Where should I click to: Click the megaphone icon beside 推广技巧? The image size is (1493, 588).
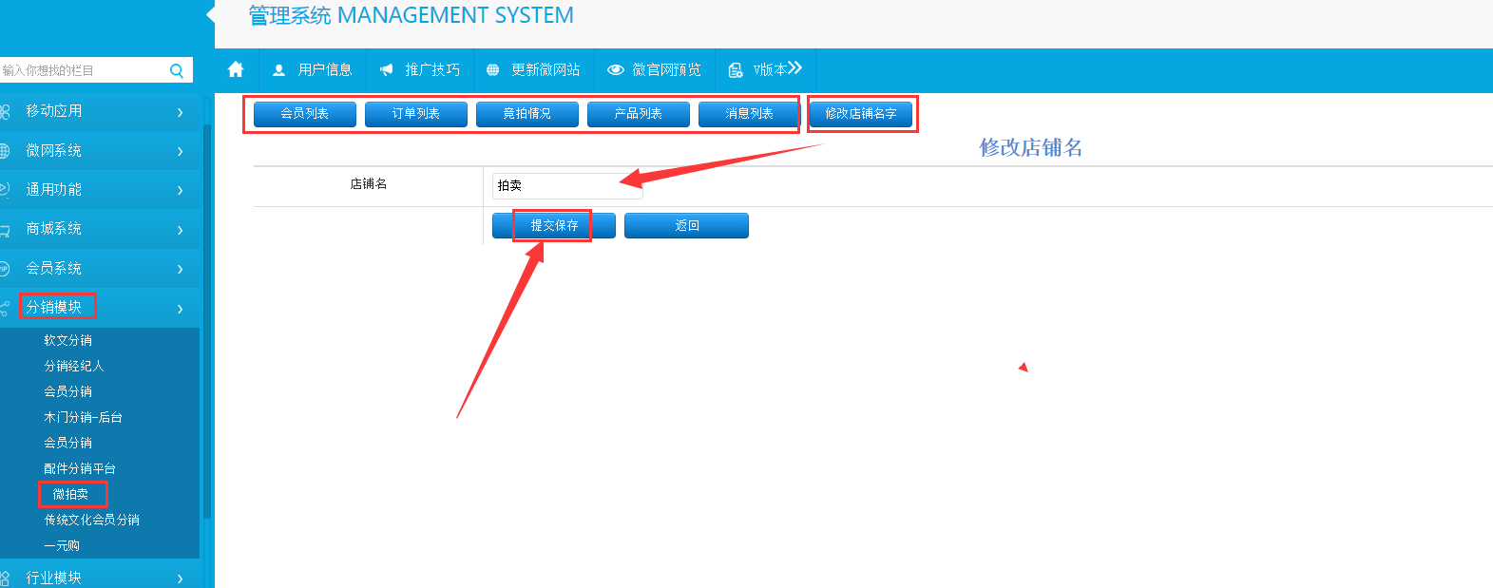386,70
